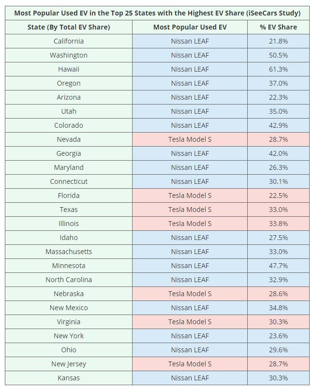Screen dimensions: 315x391
Task: Click Illinois's 33.8% share value
Action: pos(278,224)
